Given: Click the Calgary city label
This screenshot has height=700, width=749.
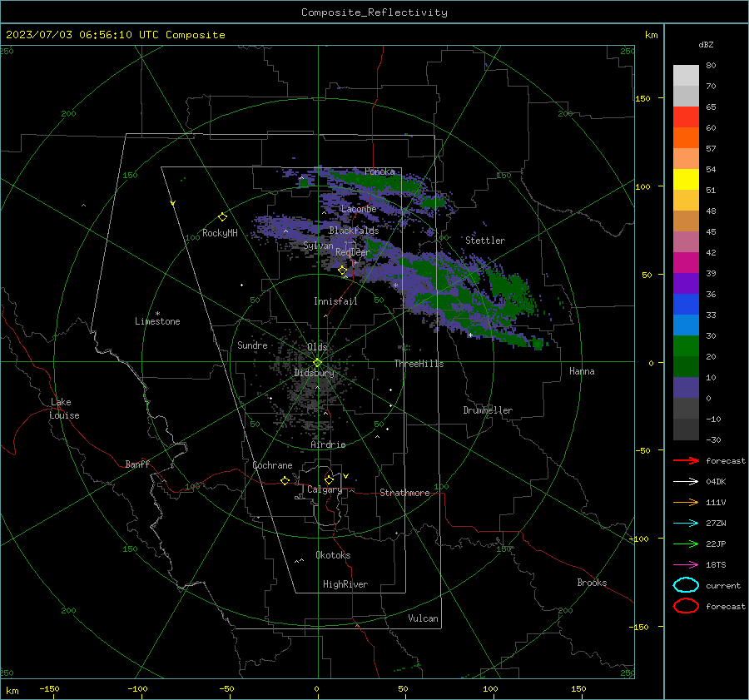Looking at the screenshot, I should click(x=325, y=489).
